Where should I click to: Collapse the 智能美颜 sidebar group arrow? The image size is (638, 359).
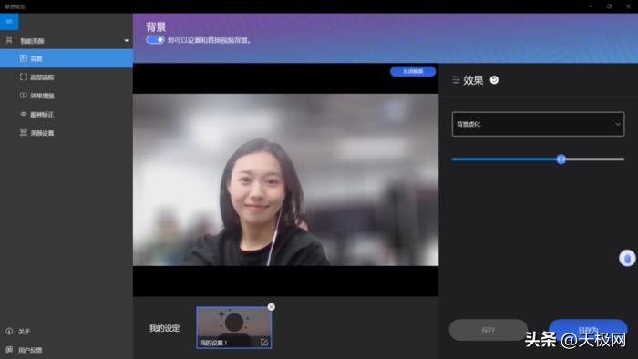point(126,41)
